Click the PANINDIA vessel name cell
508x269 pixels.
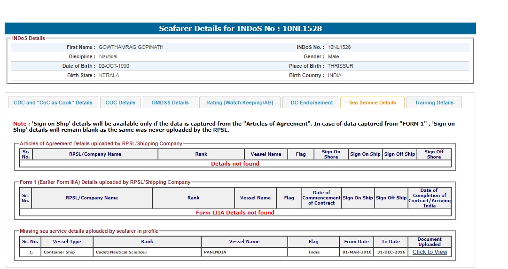[215, 253]
